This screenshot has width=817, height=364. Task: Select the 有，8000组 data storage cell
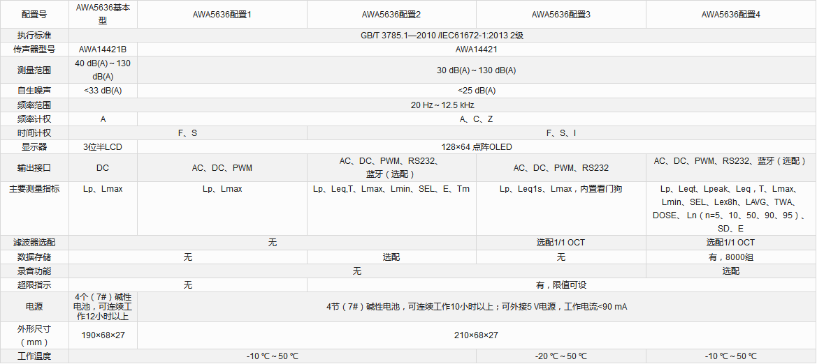click(x=730, y=257)
